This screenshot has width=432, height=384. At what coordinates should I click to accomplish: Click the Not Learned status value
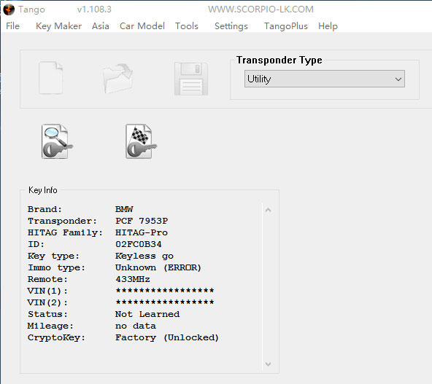click(147, 314)
